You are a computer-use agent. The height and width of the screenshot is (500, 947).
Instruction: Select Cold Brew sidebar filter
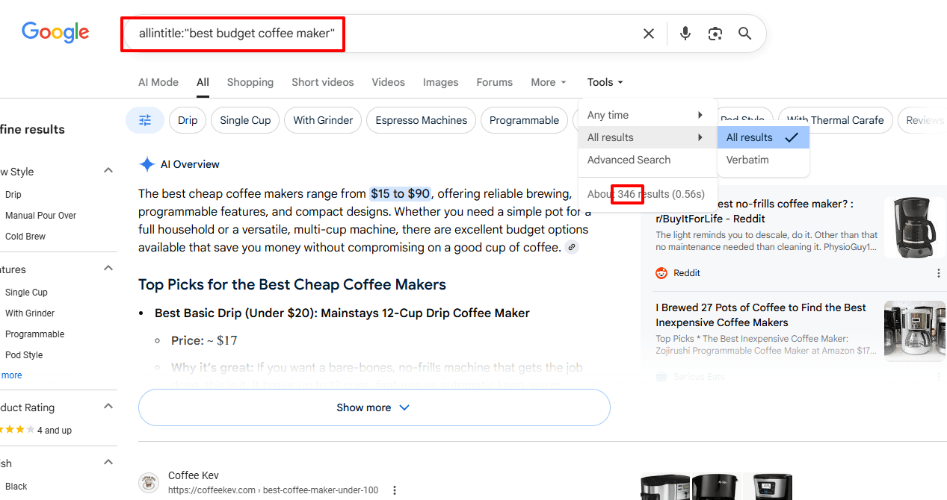25,237
